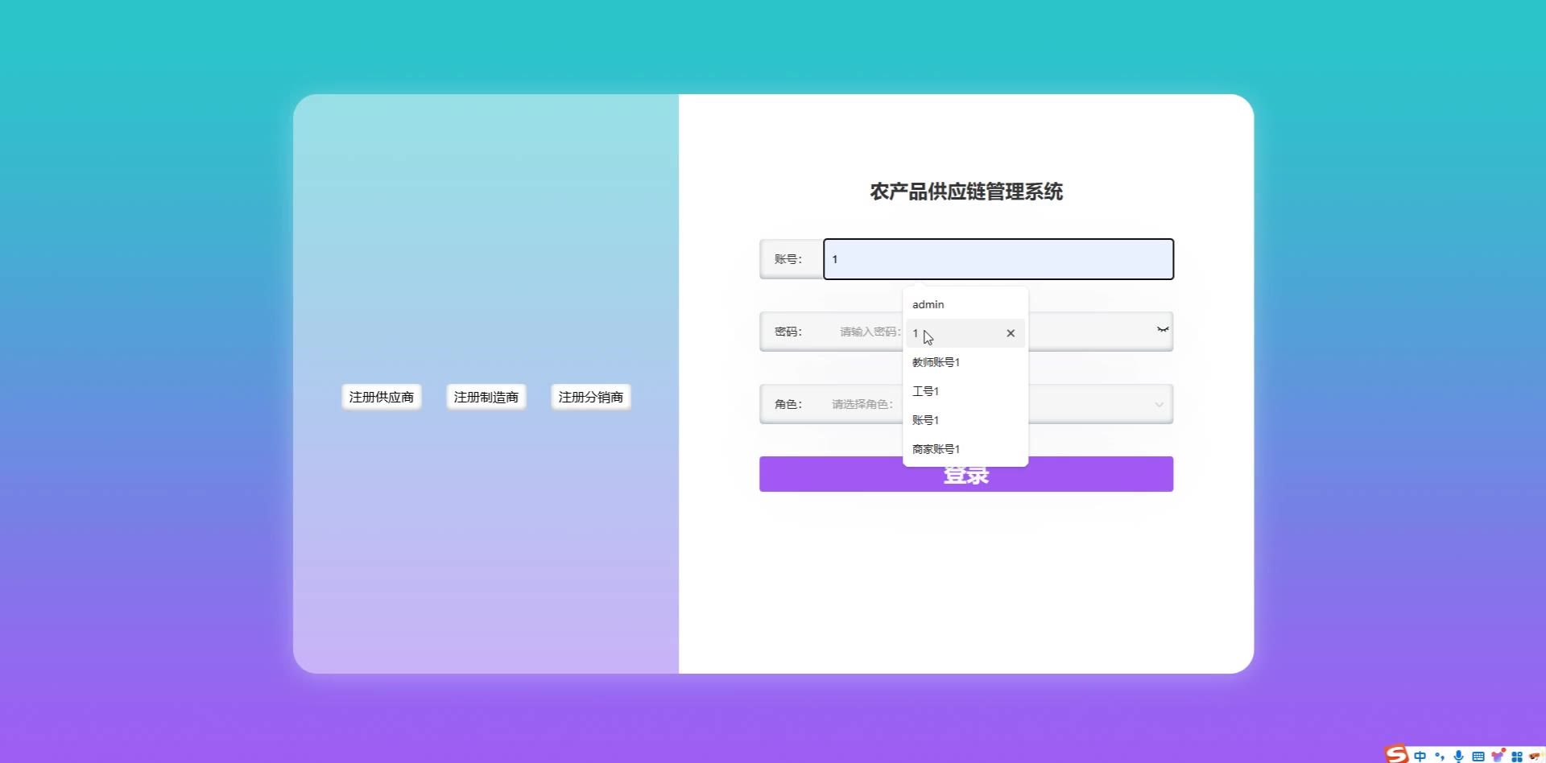Focus the 账号 account input field
Viewport: 1546px width, 763px height.
998,259
